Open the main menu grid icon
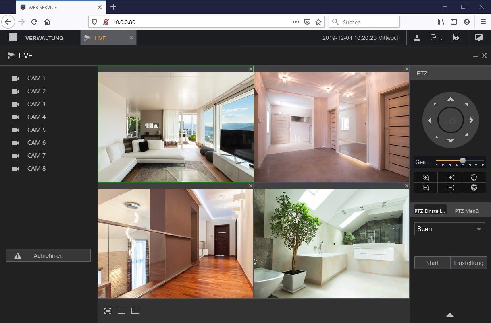Image resolution: width=491 pixels, height=323 pixels. [13, 38]
